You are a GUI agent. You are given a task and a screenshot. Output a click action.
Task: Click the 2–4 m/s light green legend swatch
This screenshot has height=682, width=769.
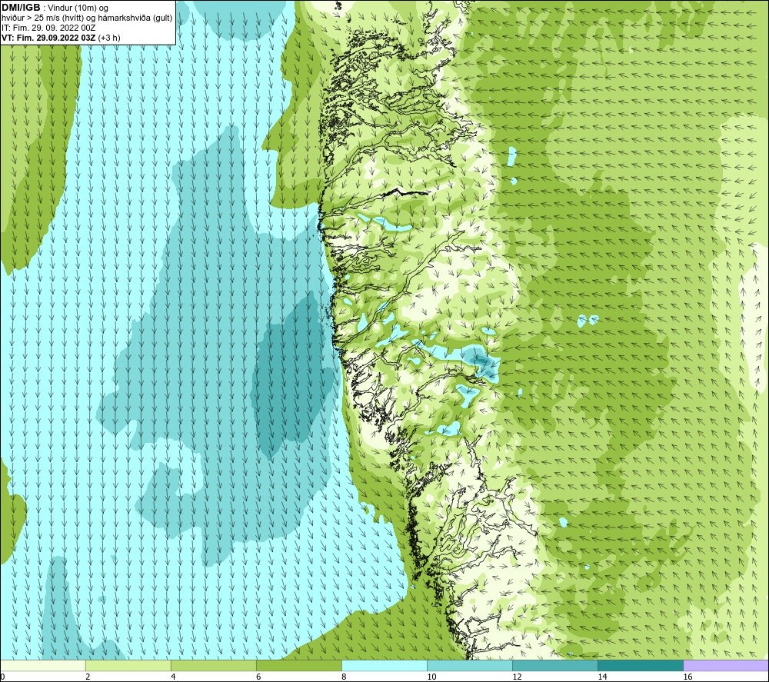coord(128,665)
